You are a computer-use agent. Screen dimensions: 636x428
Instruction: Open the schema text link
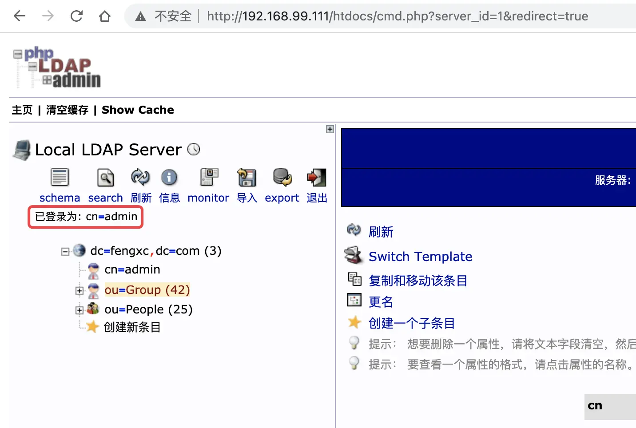coord(60,198)
